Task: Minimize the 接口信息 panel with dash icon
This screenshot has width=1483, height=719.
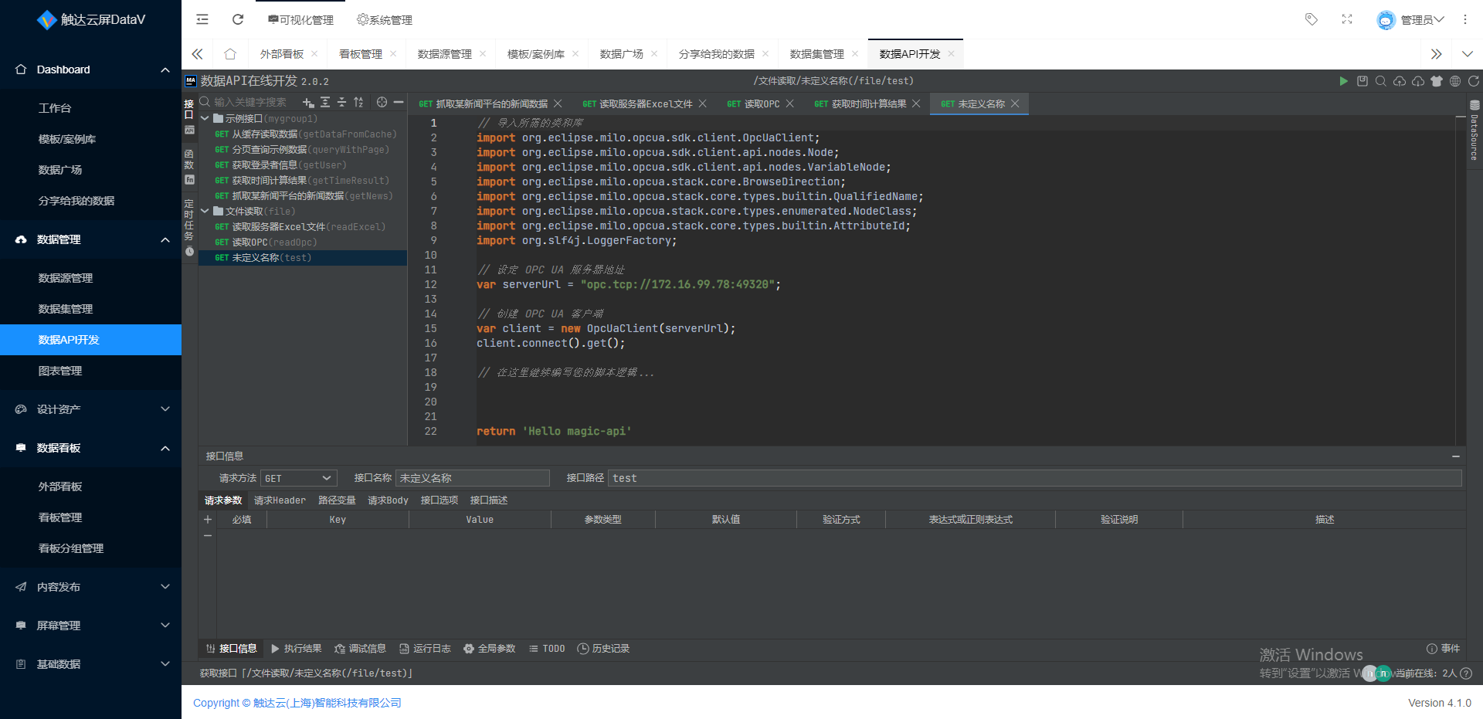Action: point(1456,456)
